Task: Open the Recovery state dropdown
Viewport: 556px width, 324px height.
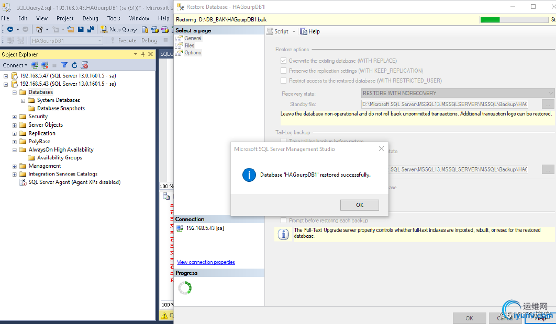Action: coord(458,93)
